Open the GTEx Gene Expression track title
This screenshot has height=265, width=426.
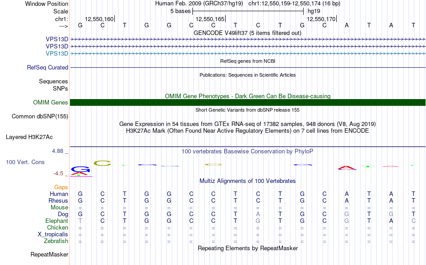(248, 124)
